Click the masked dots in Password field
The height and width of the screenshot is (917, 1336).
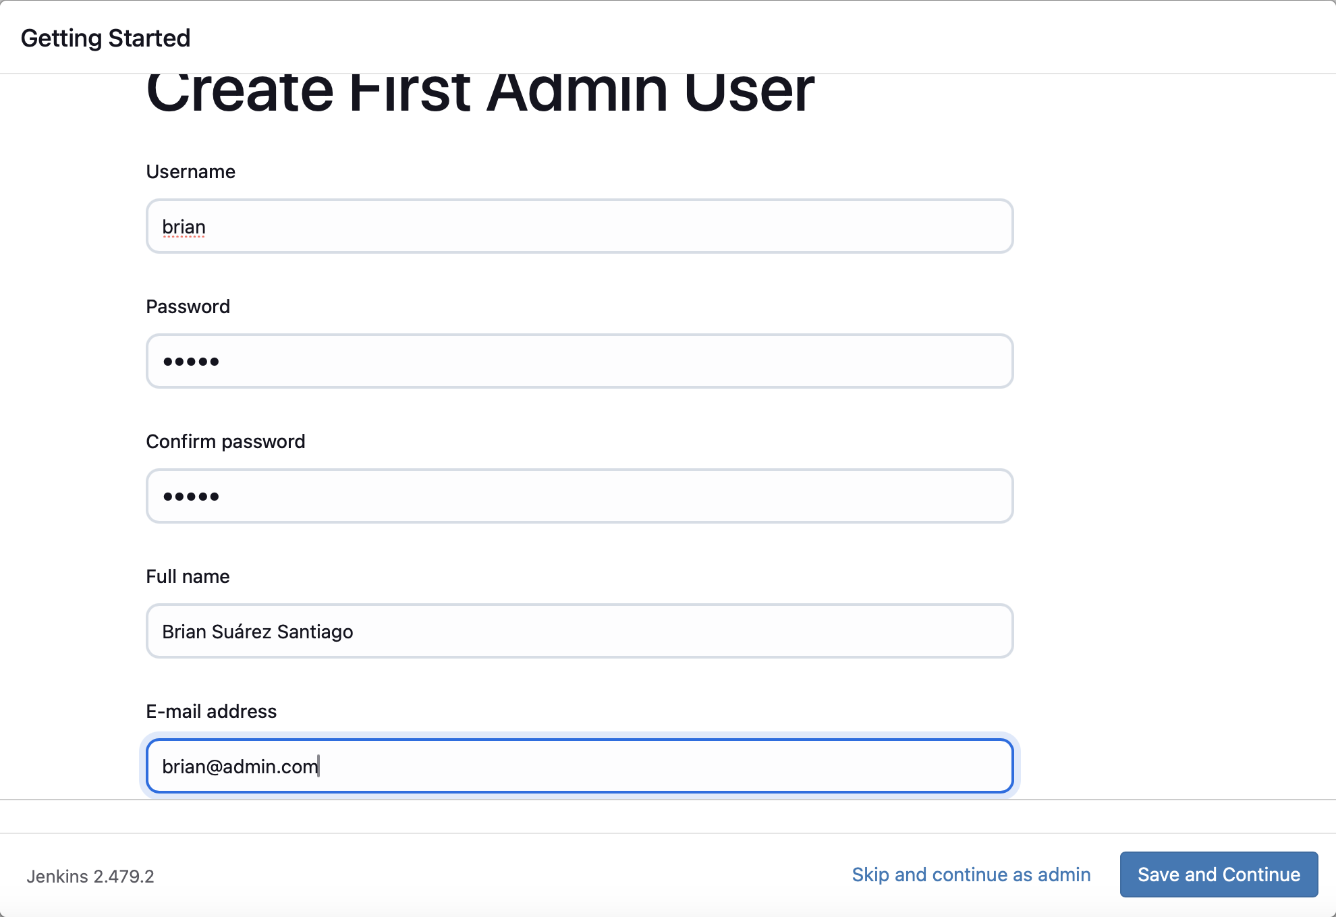coord(191,362)
